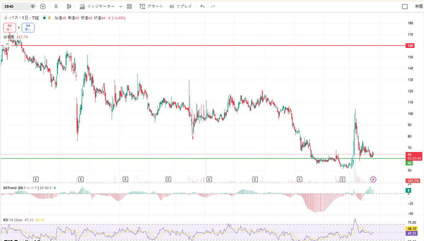Start bar replay with リプレイ
Viewport: 424px width, 241px height.
pos(180,6)
